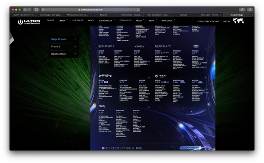Click the Oasis stage logo
This screenshot has height=163, width=264.
pos(102,106)
